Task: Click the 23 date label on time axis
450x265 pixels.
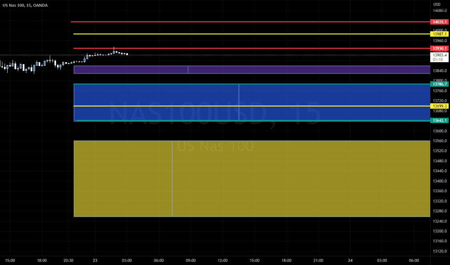Action: tap(95, 260)
